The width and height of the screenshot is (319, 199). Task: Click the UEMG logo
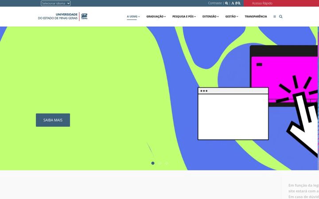(x=62, y=16)
